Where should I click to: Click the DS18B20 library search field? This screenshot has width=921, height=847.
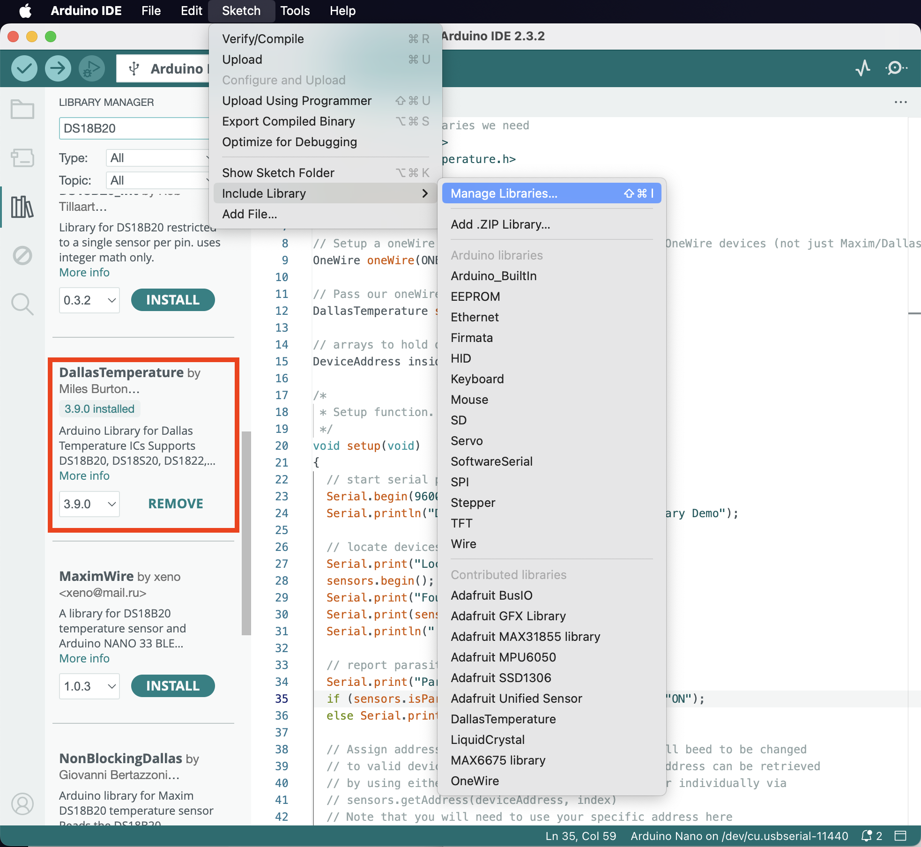[134, 128]
